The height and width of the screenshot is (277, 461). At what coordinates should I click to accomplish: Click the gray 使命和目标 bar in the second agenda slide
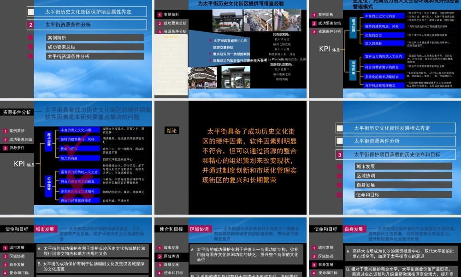[403, 194]
